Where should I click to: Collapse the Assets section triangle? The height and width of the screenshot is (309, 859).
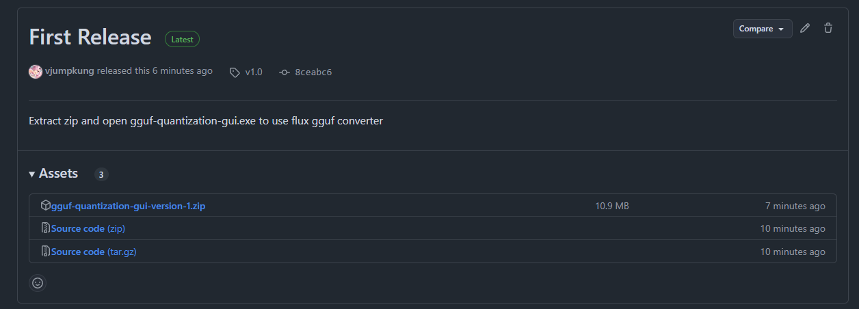click(32, 174)
